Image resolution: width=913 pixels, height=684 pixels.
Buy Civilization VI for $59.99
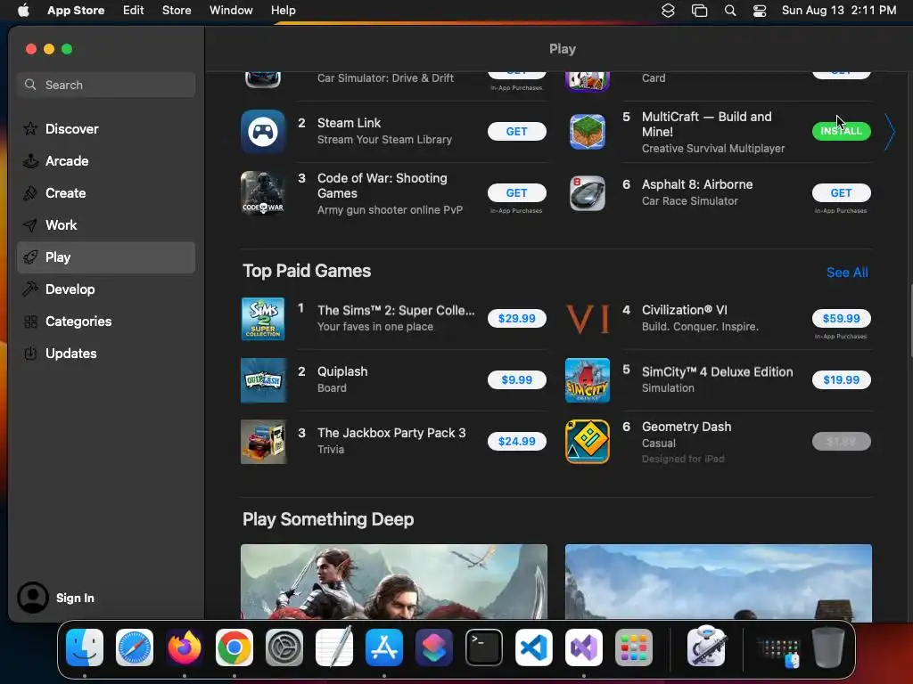[841, 318]
